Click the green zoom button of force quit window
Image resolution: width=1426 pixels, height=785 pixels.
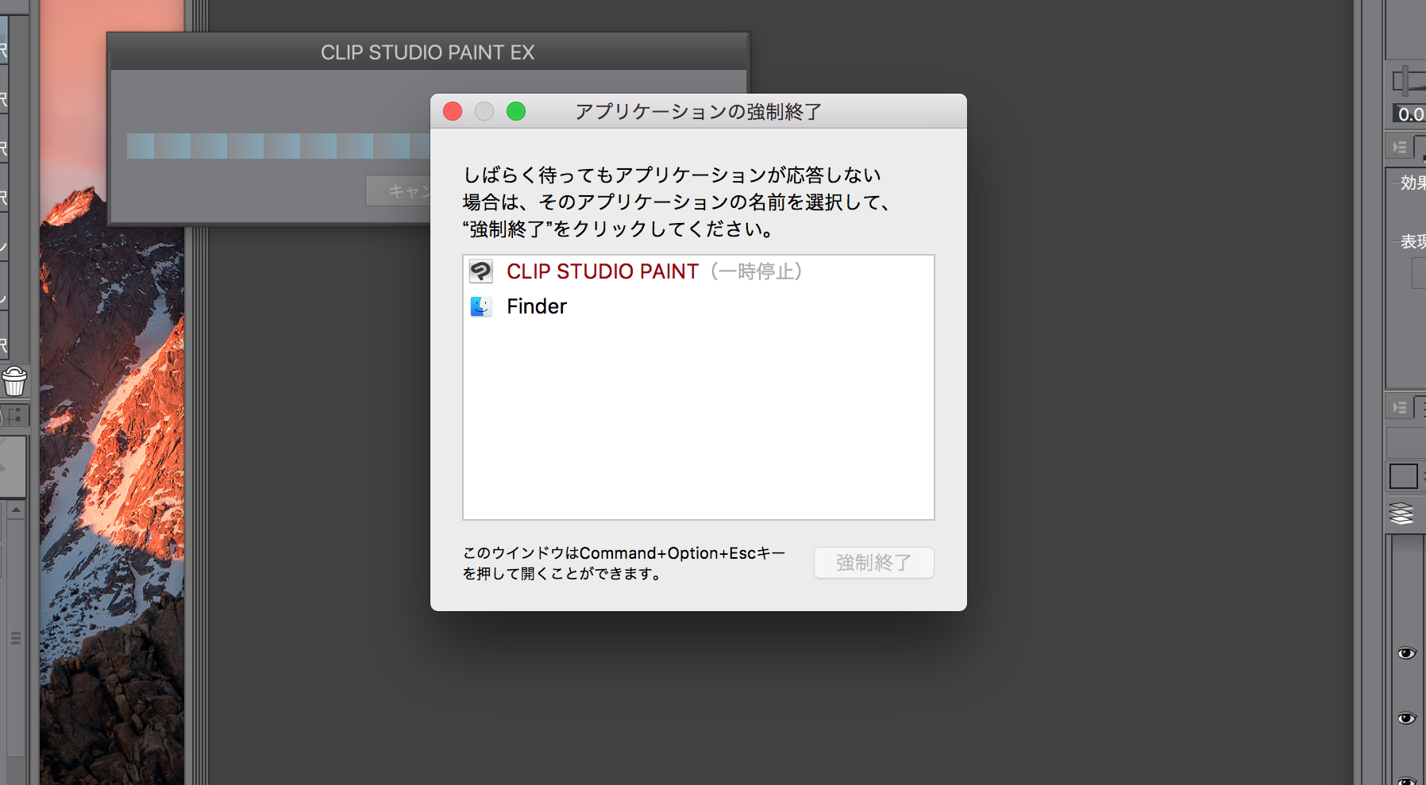click(516, 111)
